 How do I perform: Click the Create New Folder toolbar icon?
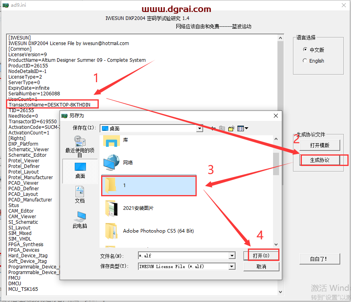[x=231, y=128]
